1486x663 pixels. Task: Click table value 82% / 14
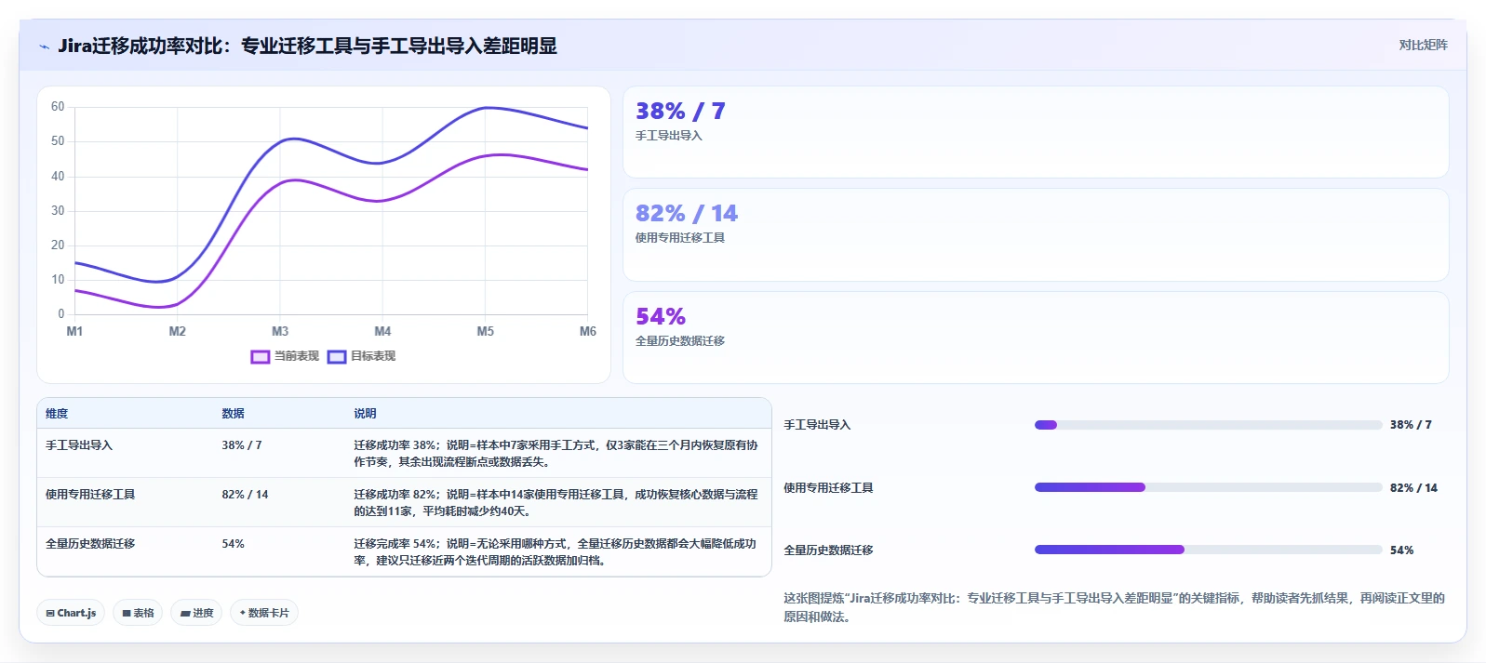(245, 495)
